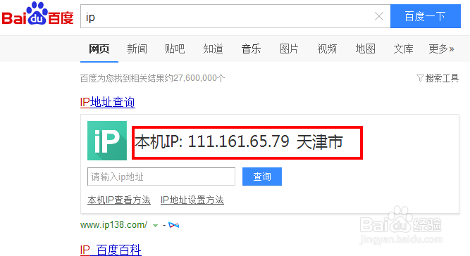Open the 地图 tab
This screenshot has width=470, height=256.
pyautogui.click(x=366, y=49)
